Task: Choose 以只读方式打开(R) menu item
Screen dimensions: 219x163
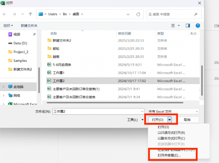Action: pyautogui.click(x=171, y=133)
